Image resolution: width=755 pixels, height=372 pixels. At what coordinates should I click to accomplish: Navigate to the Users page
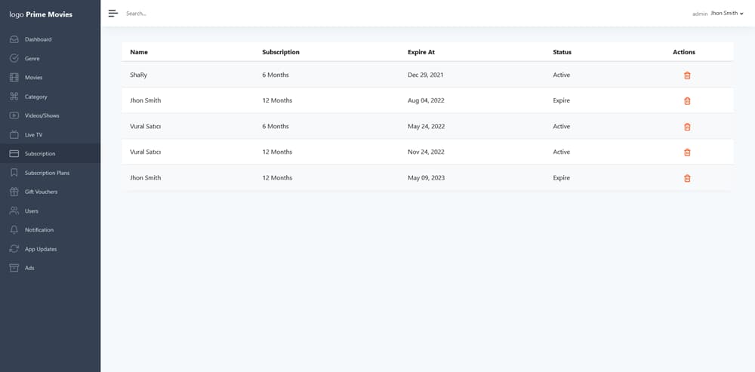[50, 211]
